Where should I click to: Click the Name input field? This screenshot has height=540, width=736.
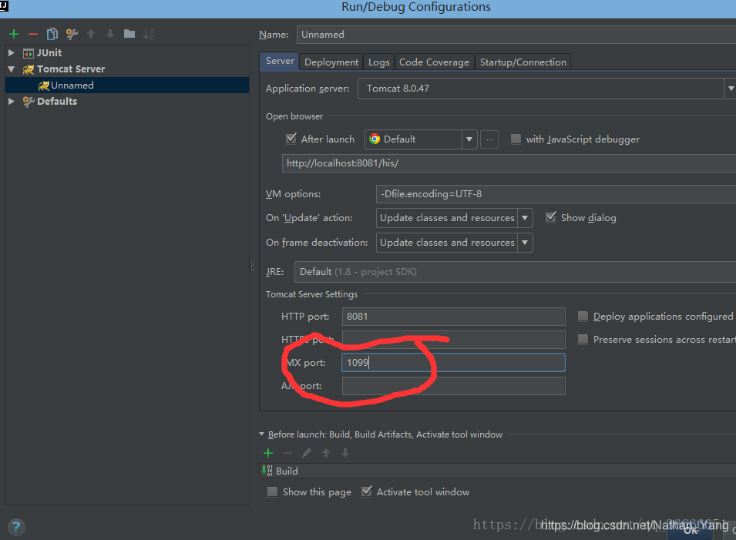(x=516, y=35)
